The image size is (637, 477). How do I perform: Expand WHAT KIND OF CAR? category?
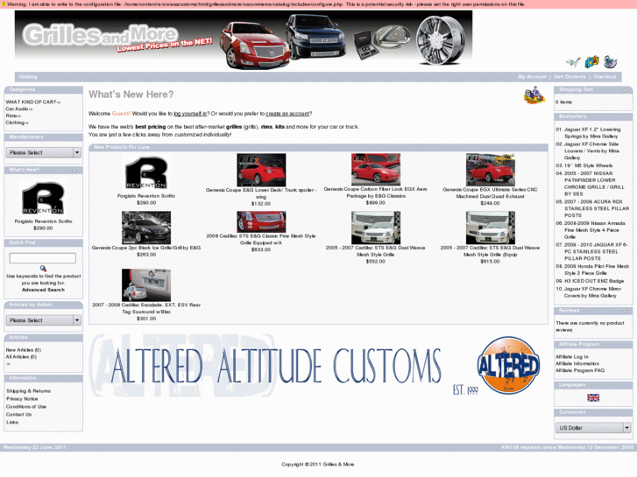tap(33, 102)
